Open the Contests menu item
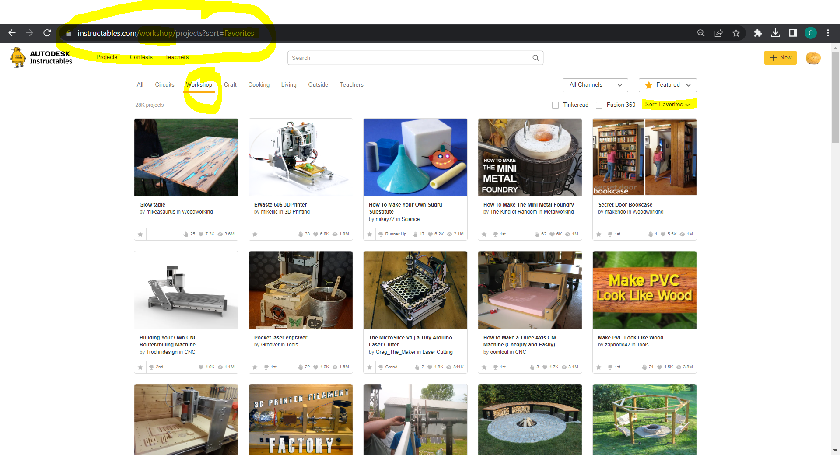Viewport: 840px width, 455px height. (x=141, y=57)
